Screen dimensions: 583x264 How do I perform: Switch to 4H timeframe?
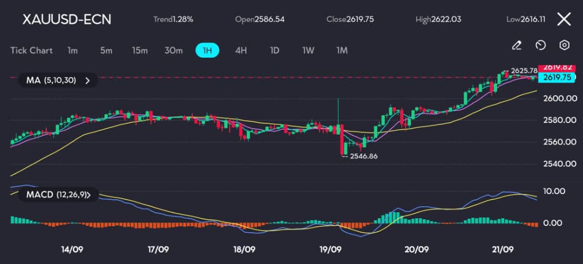[241, 51]
